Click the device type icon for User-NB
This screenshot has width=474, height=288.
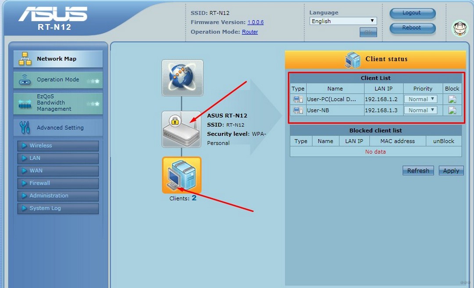pyautogui.click(x=298, y=110)
